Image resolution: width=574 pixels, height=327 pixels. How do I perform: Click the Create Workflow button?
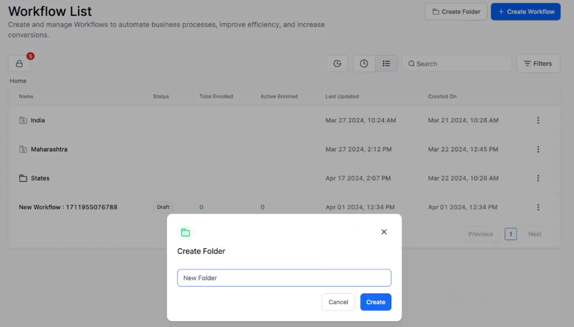point(525,12)
